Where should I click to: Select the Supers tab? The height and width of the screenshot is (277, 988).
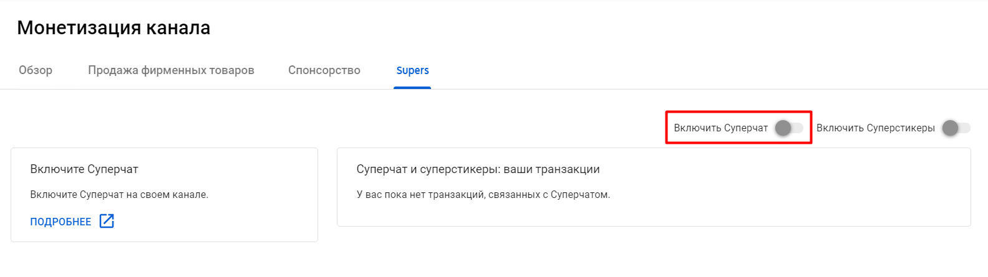[412, 70]
